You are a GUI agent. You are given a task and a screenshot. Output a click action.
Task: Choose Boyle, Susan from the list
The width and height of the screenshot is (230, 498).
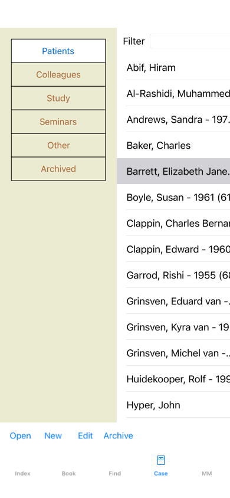173,198
